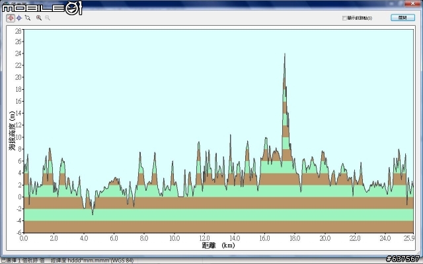Click the selected-track count in status bar

click(22, 261)
